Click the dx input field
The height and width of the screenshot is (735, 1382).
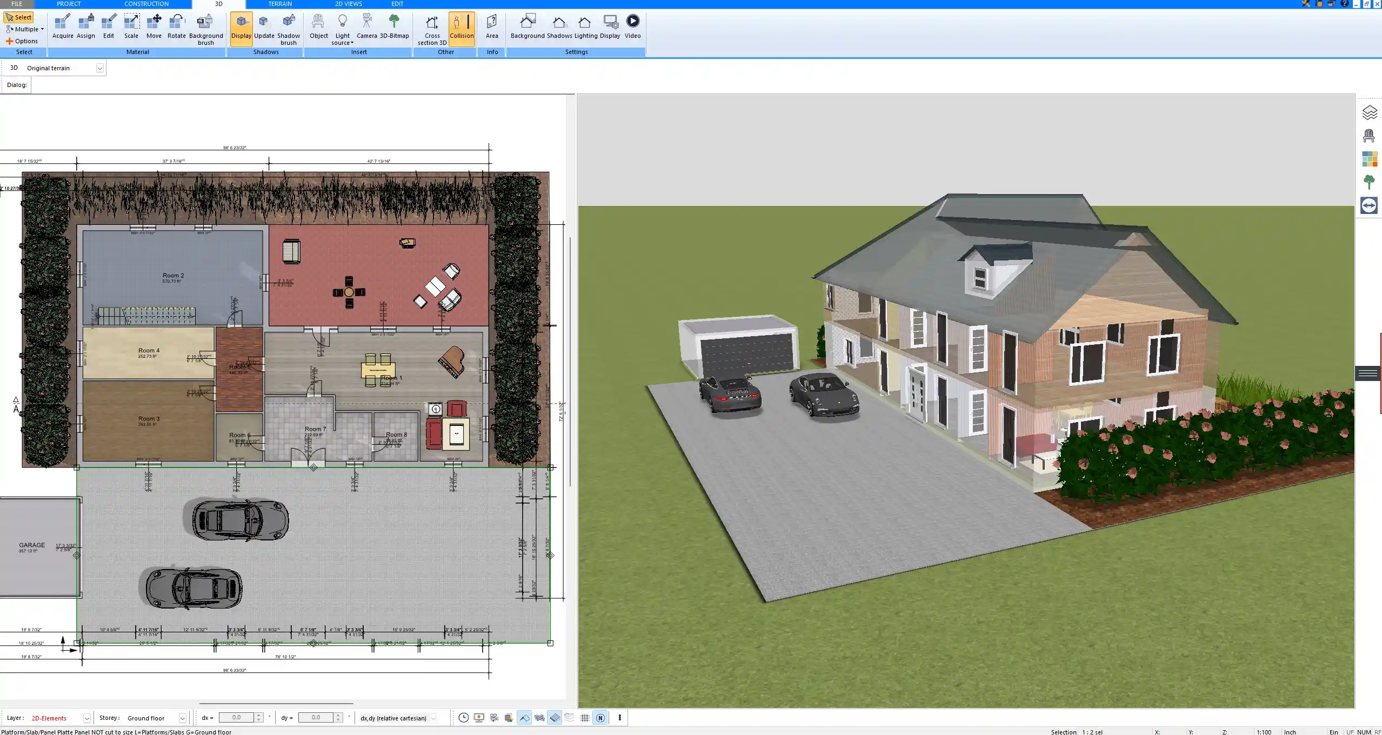[236, 718]
